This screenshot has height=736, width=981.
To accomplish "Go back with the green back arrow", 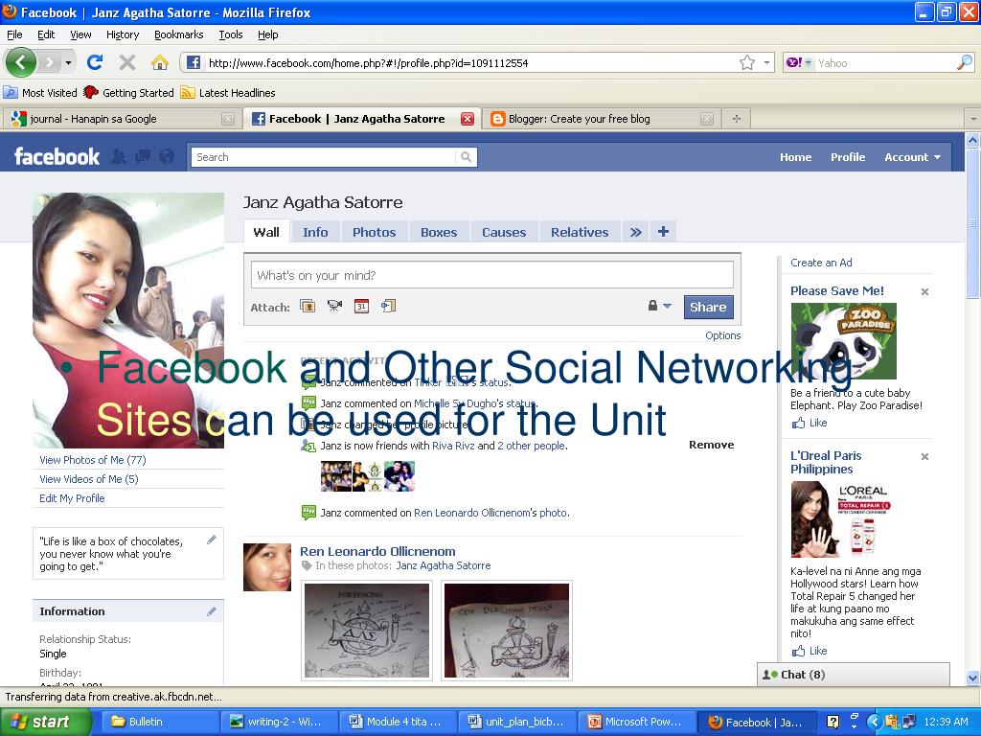I will tap(20, 62).
